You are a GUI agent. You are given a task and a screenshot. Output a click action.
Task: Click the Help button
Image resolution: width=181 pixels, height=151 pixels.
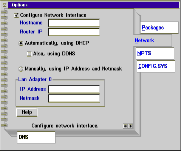tap(27, 112)
